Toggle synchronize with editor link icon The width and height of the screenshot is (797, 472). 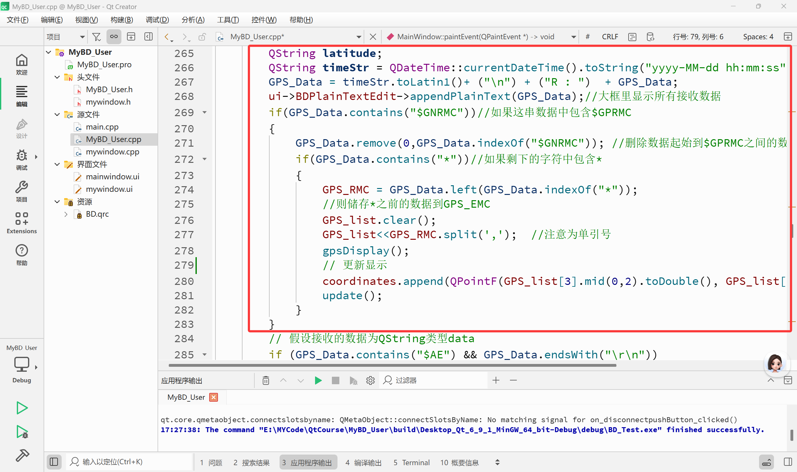(114, 36)
